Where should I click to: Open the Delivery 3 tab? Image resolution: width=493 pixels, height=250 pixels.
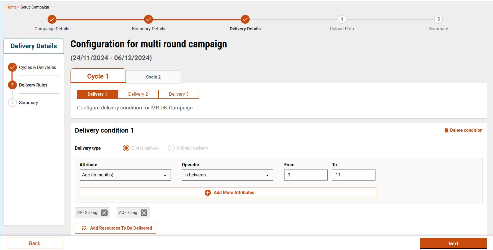point(179,94)
